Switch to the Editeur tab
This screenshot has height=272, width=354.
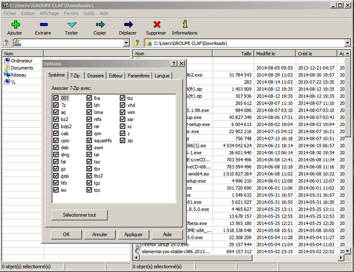116,75
